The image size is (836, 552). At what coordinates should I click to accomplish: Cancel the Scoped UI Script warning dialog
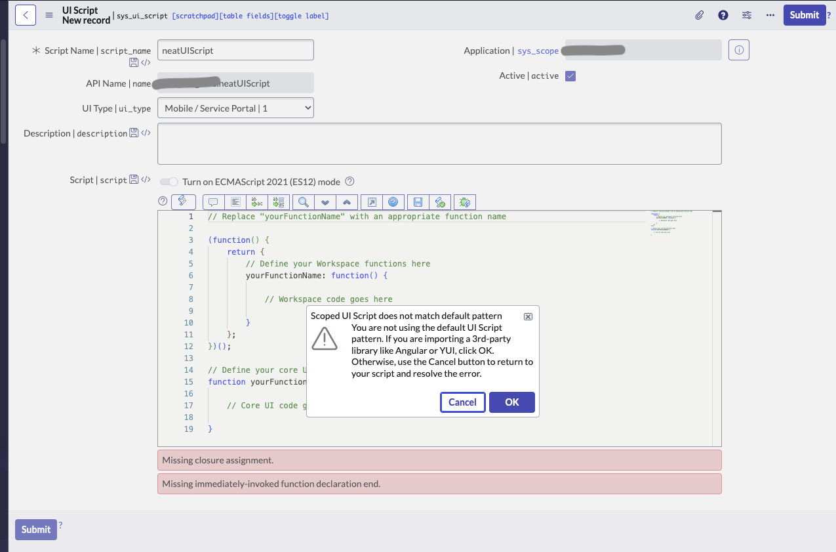(x=462, y=402)
